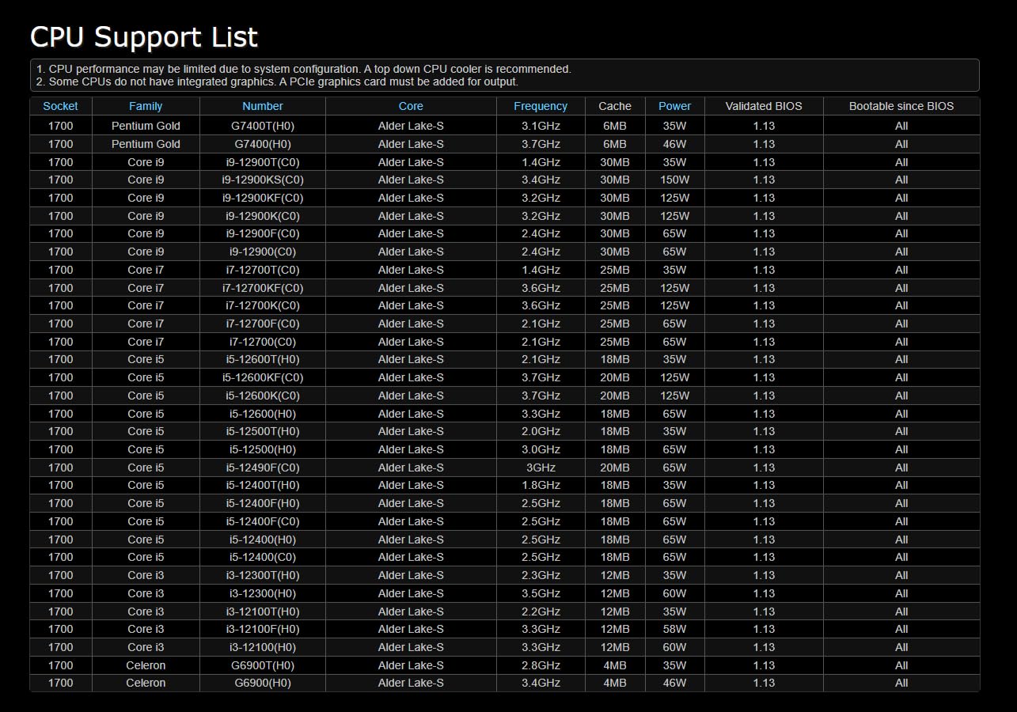Viewport: 1017px width, 712px height.
Task: Select the i9-12900T(C0) row entry
Action: point(263,162)
